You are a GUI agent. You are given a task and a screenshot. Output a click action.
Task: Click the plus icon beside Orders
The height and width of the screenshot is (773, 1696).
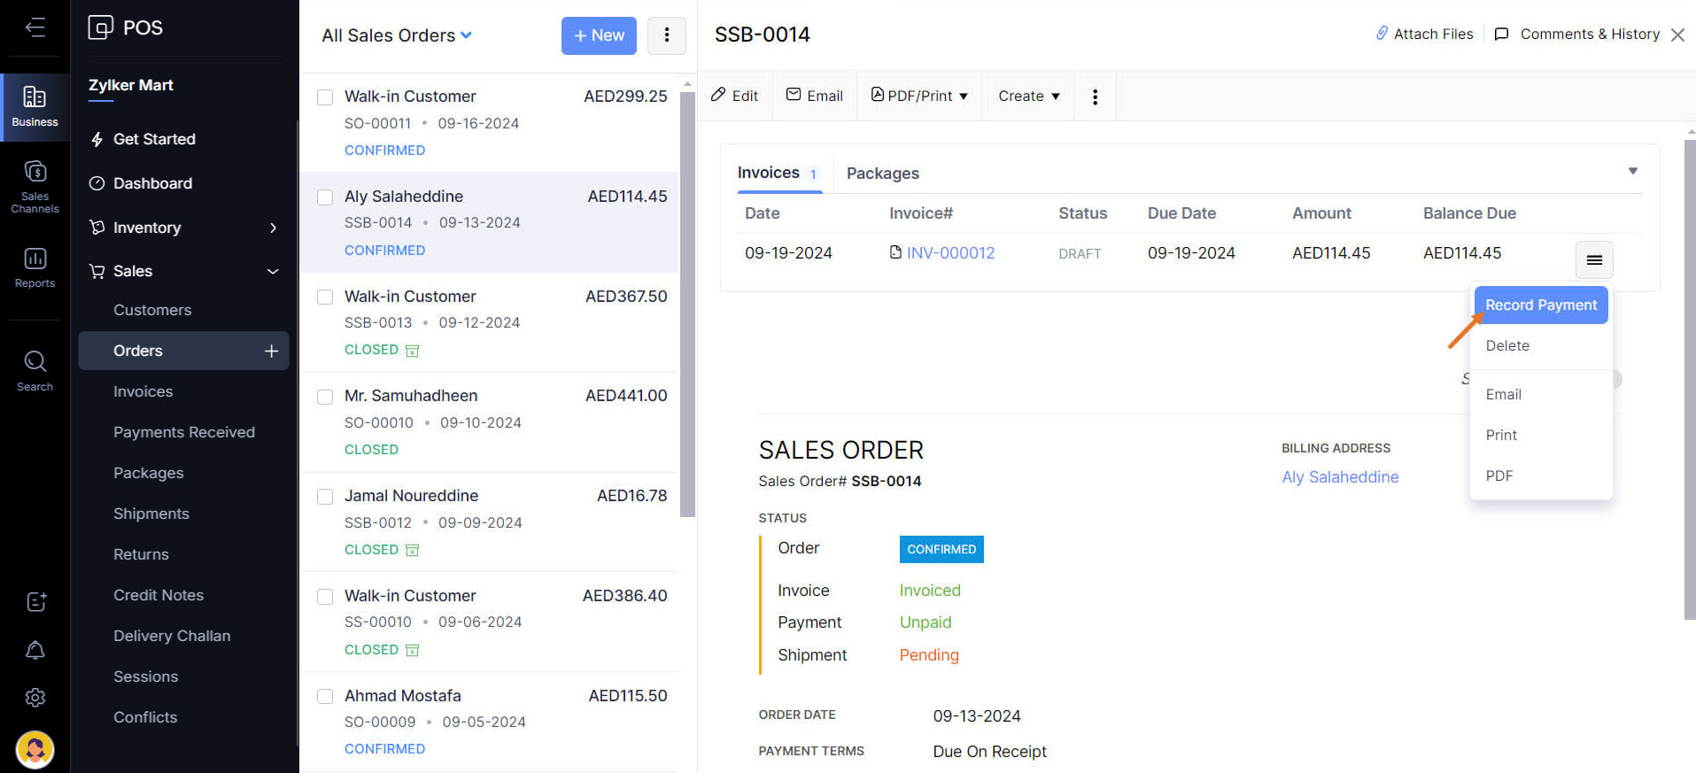[x=271, y=352]
